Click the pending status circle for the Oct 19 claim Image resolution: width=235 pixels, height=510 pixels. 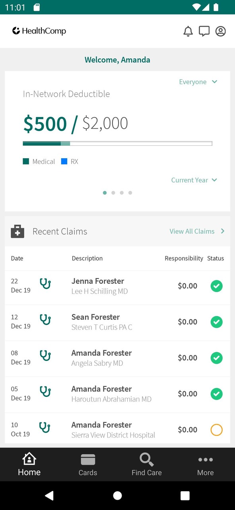216,430
